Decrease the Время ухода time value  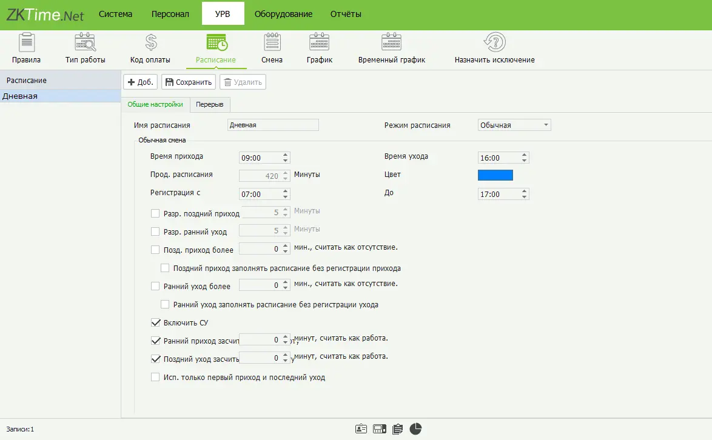[525, 161]
